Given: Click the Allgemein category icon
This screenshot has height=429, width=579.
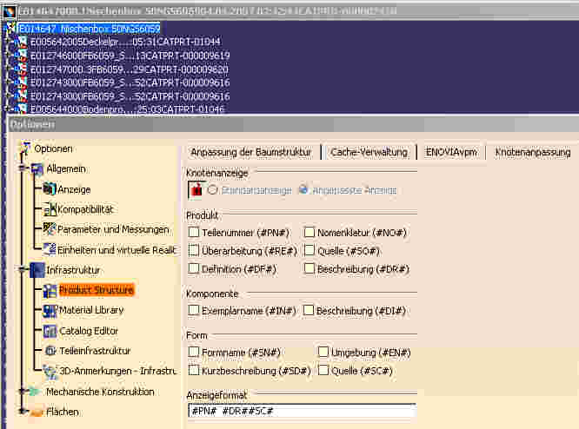Looking at the screenshot, I should point(37,169).
